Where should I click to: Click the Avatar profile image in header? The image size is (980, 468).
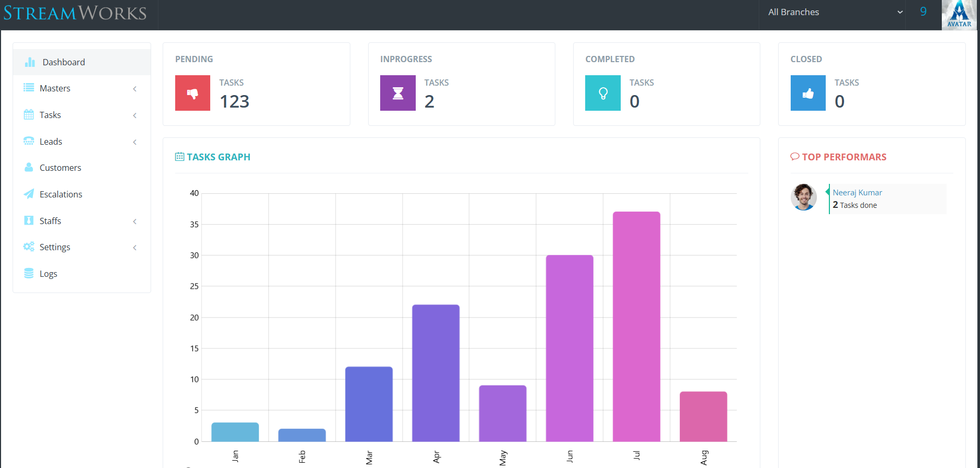click(x=959, y=15)
